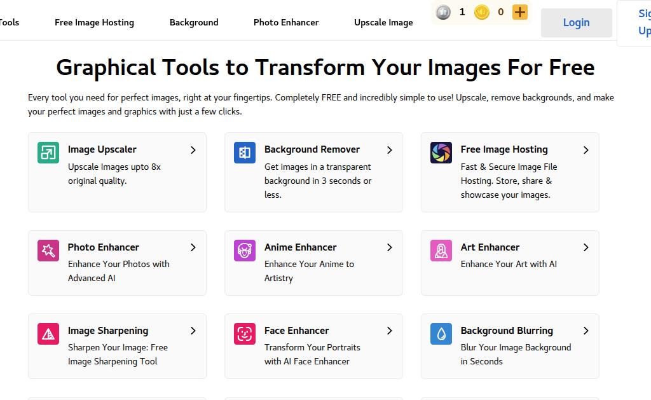Click the purple Anime Enhancer face icon
Viewport: 651px width, 400px height.
point(245,251)
